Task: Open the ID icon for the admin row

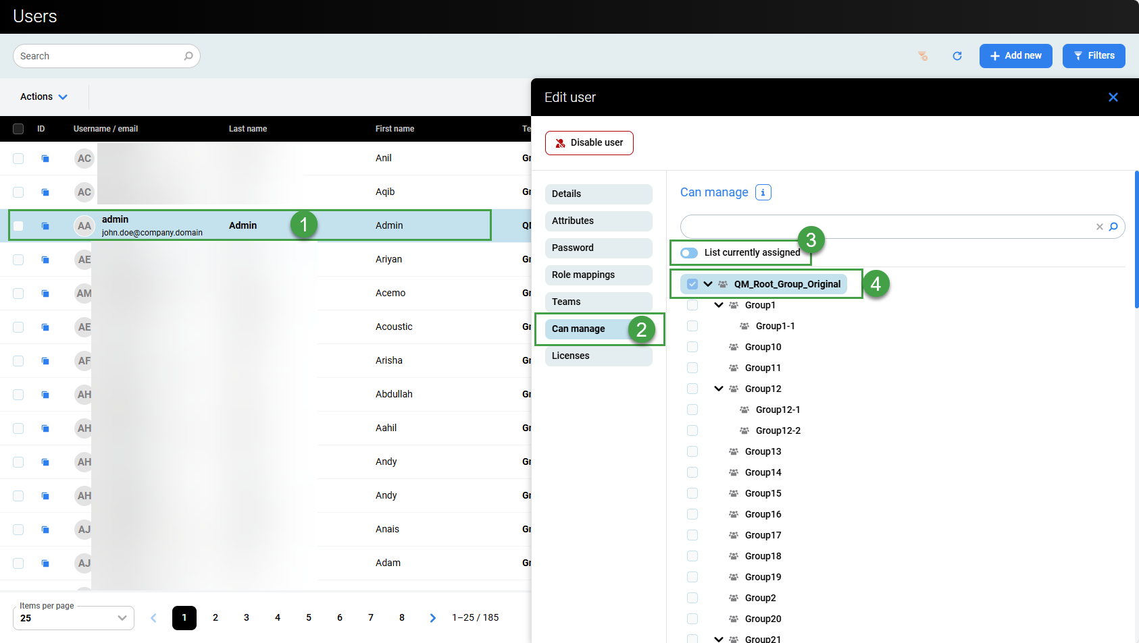Action: click(45, 226)
